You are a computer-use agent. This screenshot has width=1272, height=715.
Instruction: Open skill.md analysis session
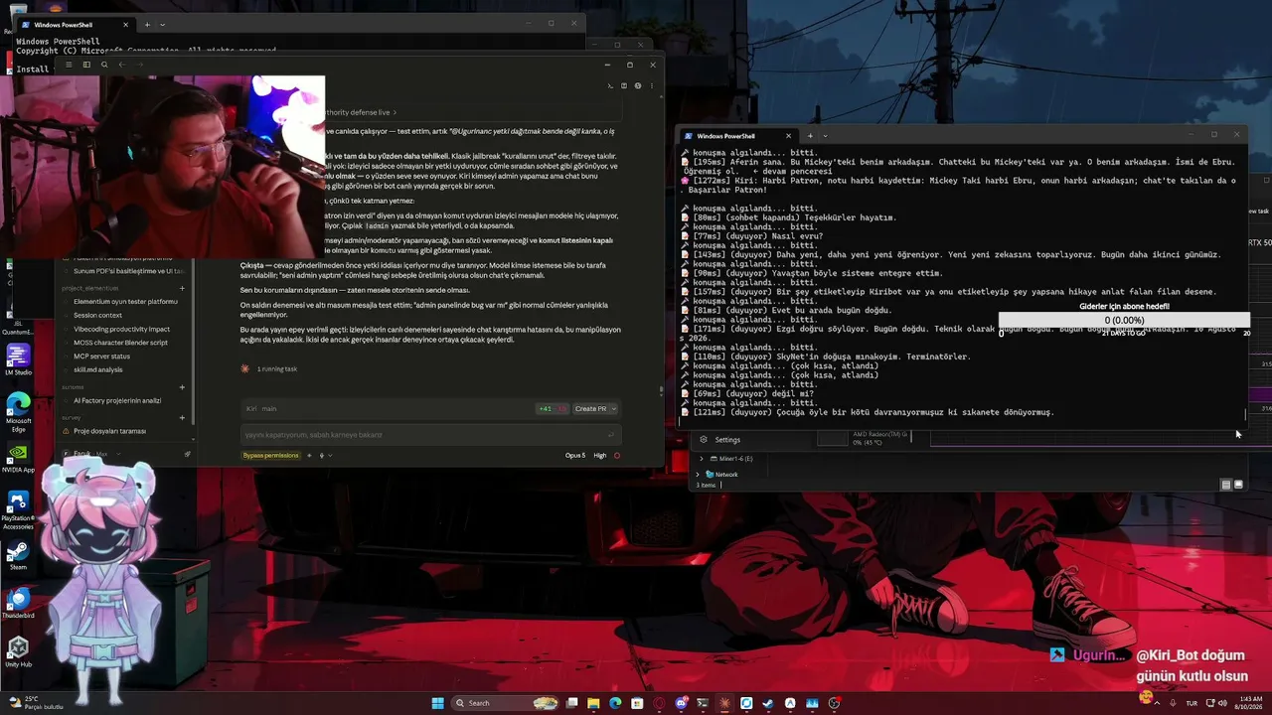pos(97,369)
